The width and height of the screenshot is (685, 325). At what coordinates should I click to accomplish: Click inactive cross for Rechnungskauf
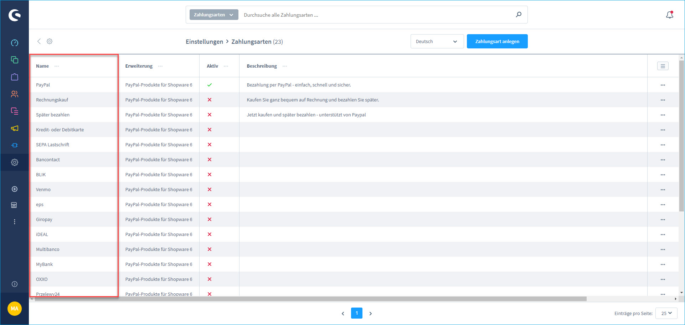click(x=210, y=100)
